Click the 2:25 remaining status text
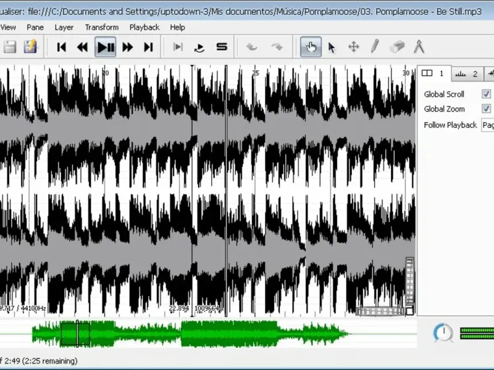 coord(51,361)
